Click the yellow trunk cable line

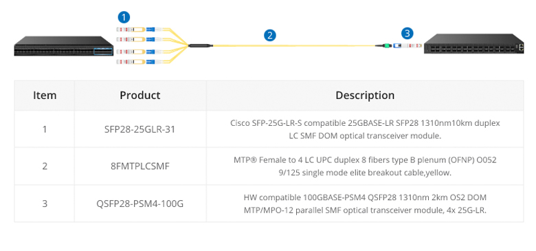[x=294, y=45]
